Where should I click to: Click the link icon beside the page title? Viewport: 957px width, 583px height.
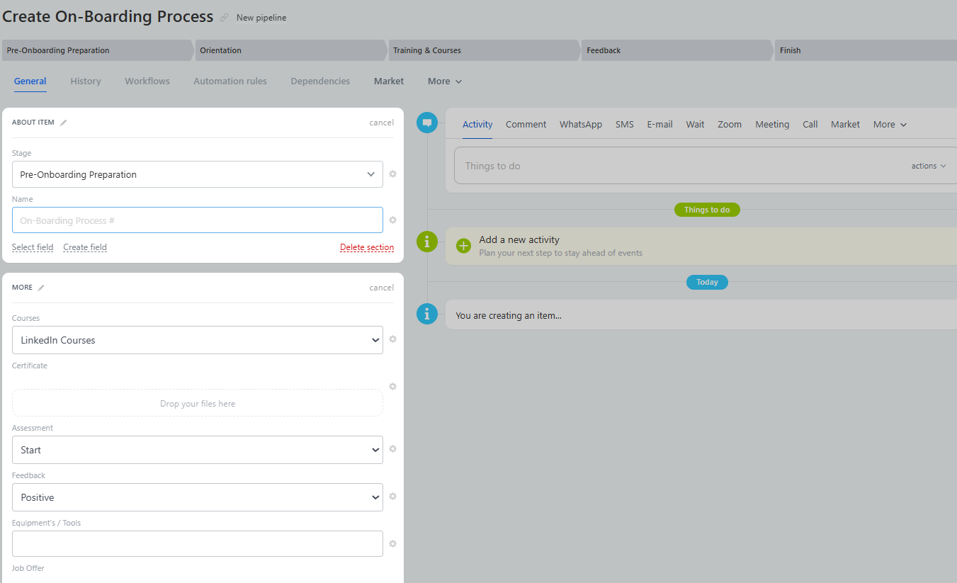pyautogui.click(x=225, y=18)
